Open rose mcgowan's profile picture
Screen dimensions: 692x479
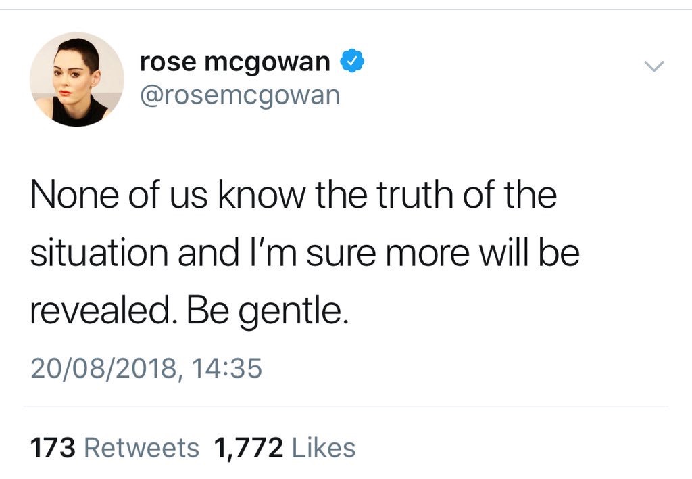click(x=77, y=79)
